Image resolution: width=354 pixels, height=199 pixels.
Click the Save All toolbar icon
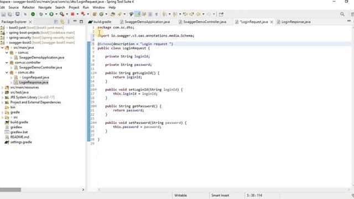click(10, 14)
